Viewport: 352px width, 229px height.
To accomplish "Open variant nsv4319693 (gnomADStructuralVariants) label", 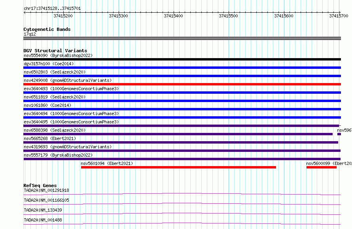I will pyautogui.click(x=68, y=147).
